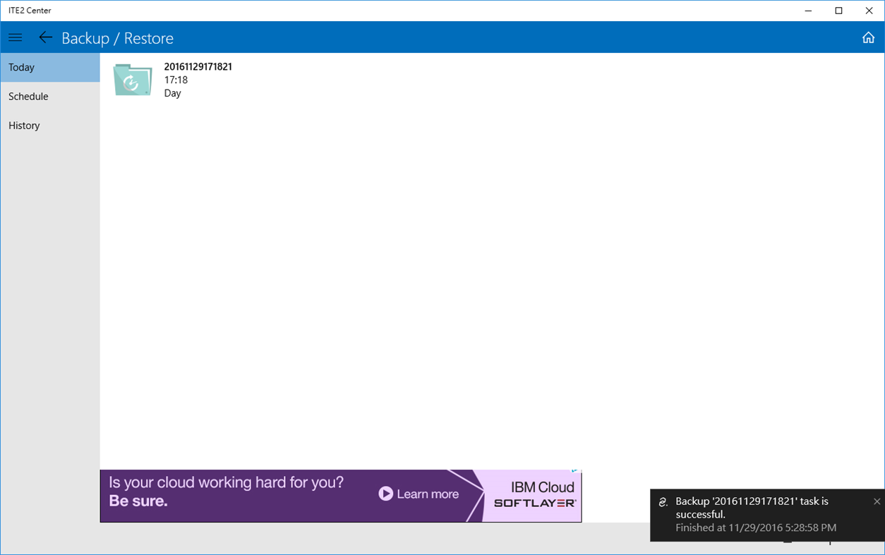Navigate back using the arrow icon
The width and height of the screenshot is (885, 555).
pyautogui.click(x=45, y=37)
